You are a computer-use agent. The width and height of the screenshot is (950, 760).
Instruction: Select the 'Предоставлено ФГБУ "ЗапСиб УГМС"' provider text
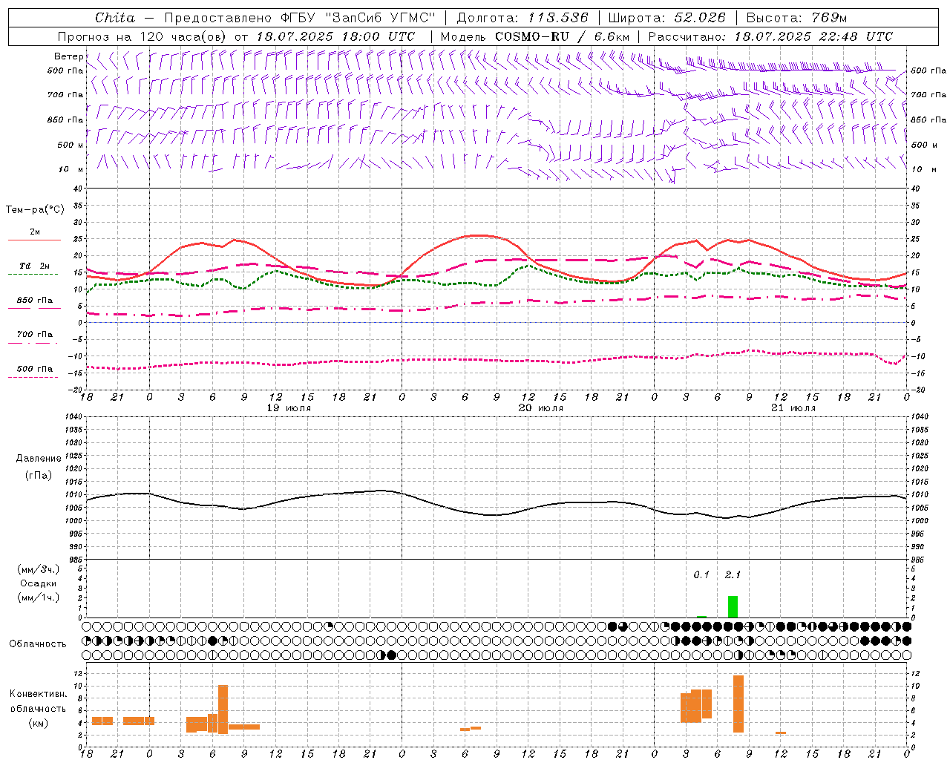click(x=300, y=18)
